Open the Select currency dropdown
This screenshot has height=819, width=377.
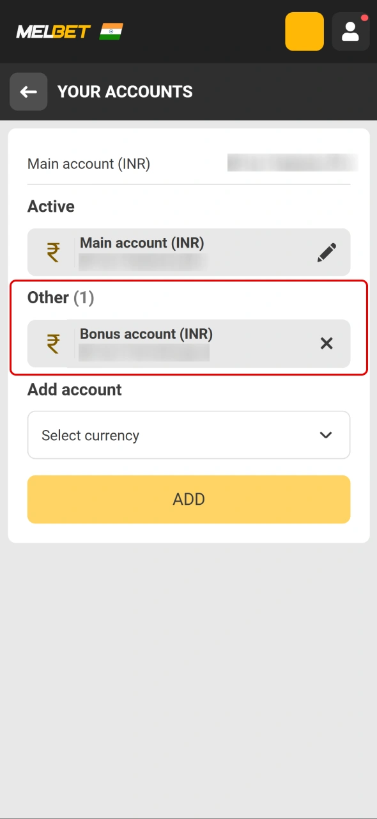coord(189,435)
